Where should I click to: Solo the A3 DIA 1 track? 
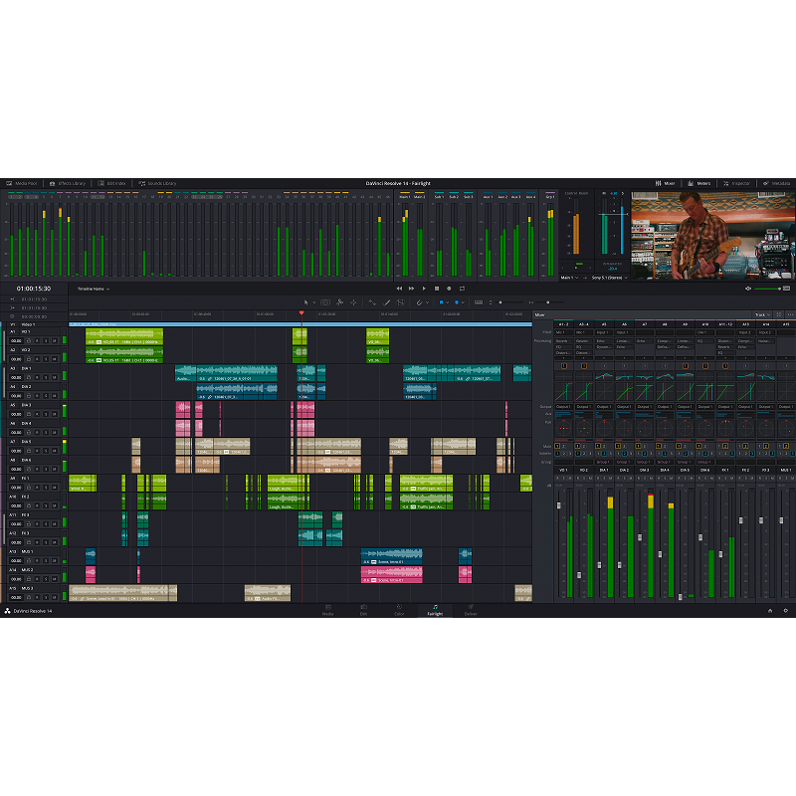pos(45,377)
